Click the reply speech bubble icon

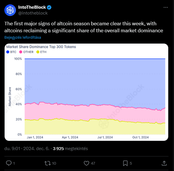9,163
